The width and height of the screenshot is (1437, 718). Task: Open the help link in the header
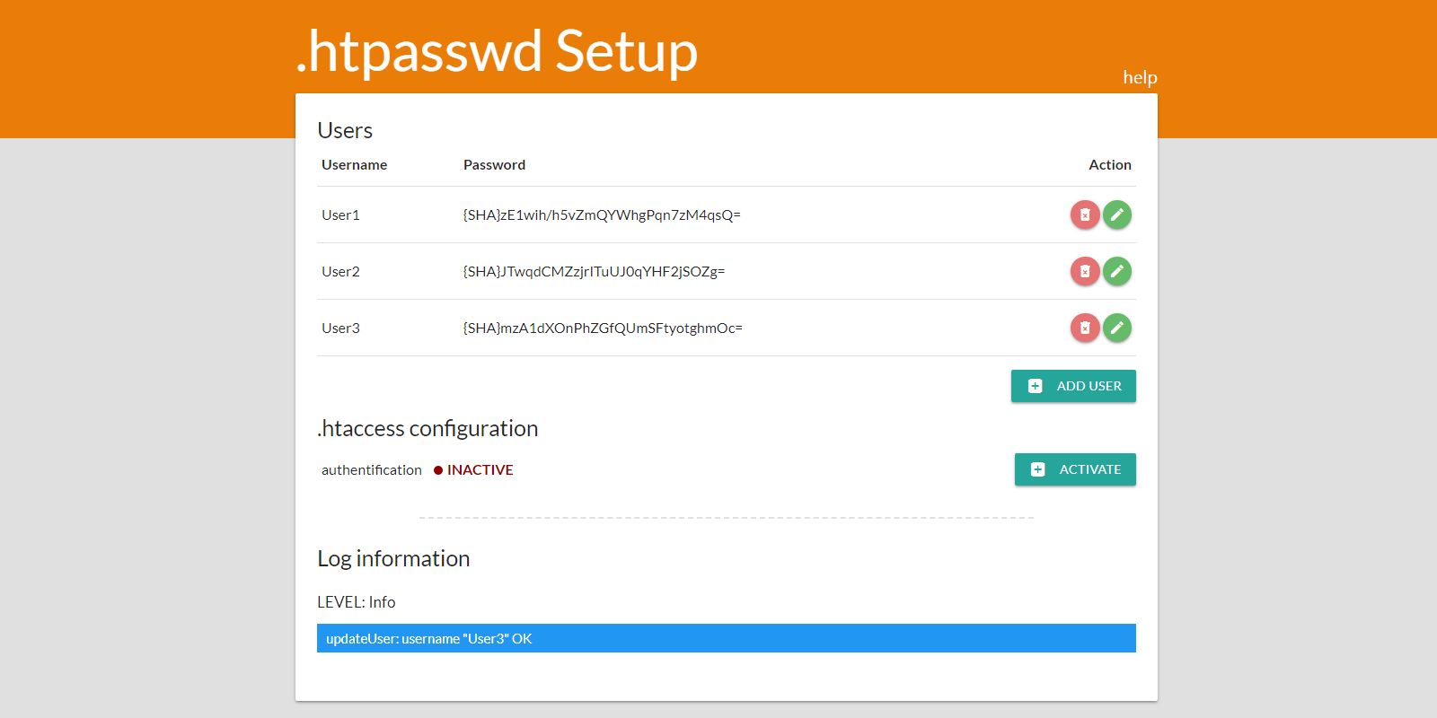pyautogui.click(x=1140, y=77)
